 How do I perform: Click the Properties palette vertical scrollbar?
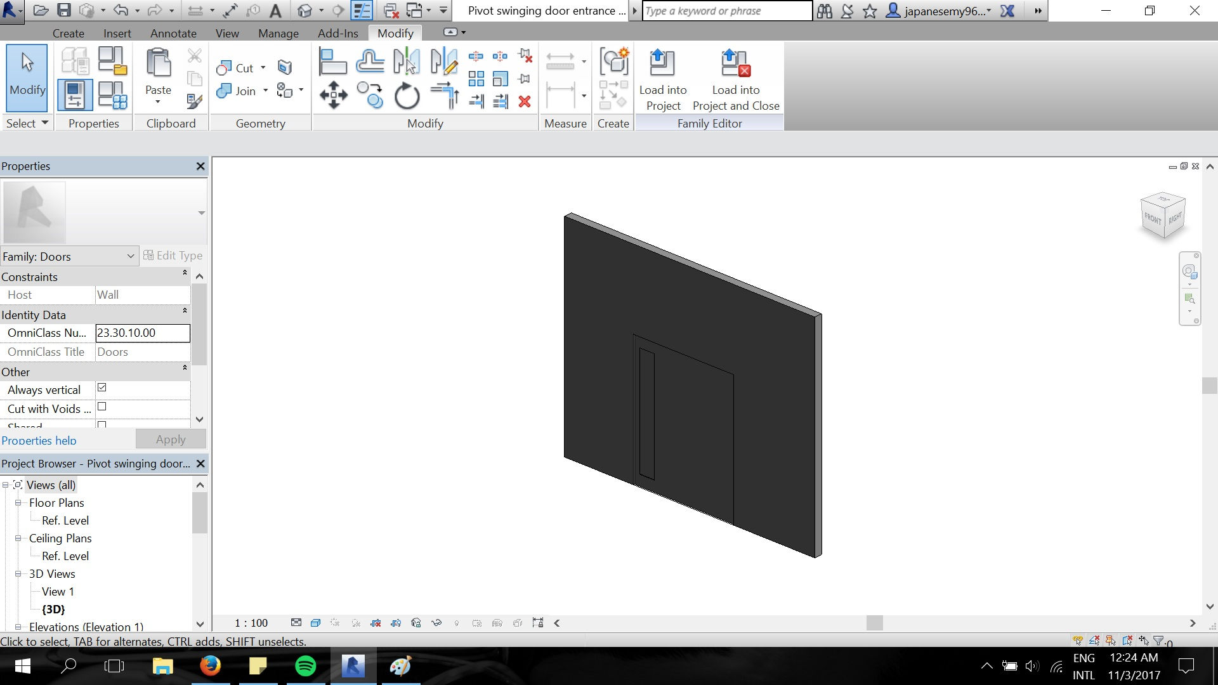199,324
